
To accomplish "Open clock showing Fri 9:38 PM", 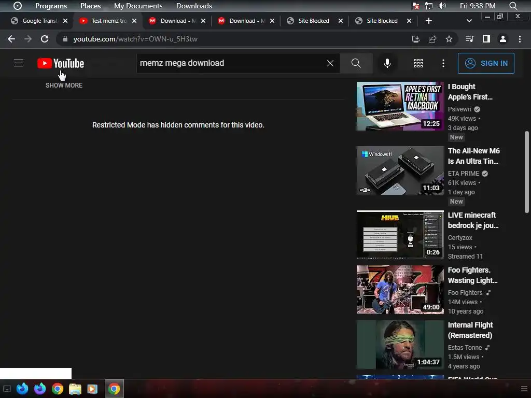I will 478,6.
